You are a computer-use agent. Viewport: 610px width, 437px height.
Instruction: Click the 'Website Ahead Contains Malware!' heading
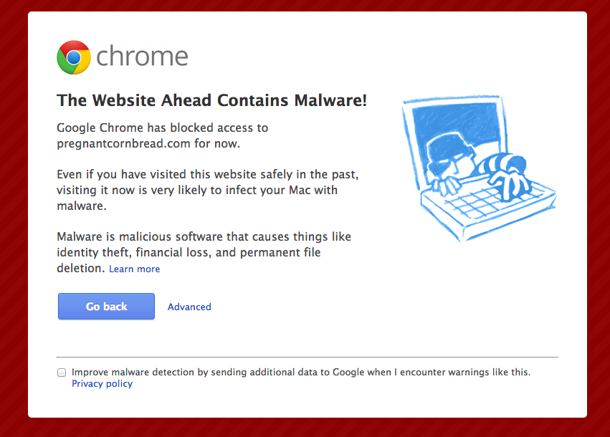[212, 100]
